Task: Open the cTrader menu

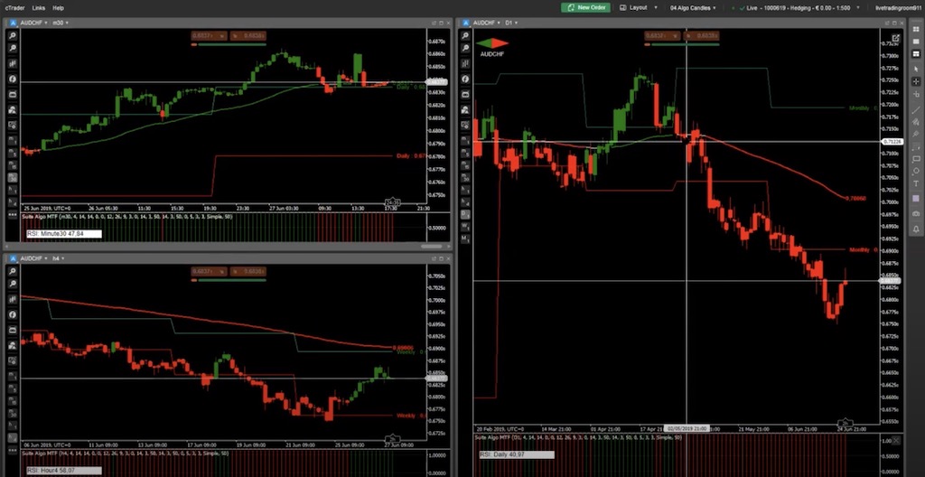Action: tap(14, 7)
